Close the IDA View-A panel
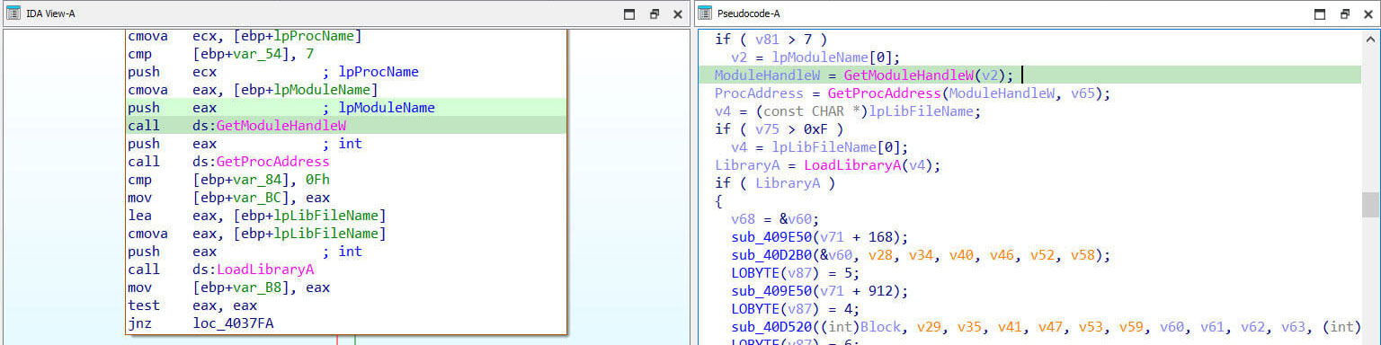Screen dimensions: 1381x345 point(678,14)
